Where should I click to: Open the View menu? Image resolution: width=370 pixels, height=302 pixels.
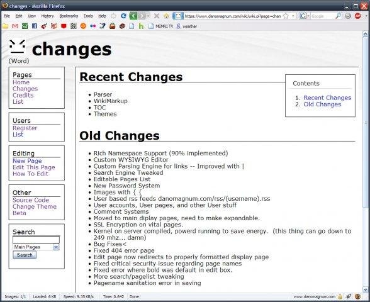point(31,16)
